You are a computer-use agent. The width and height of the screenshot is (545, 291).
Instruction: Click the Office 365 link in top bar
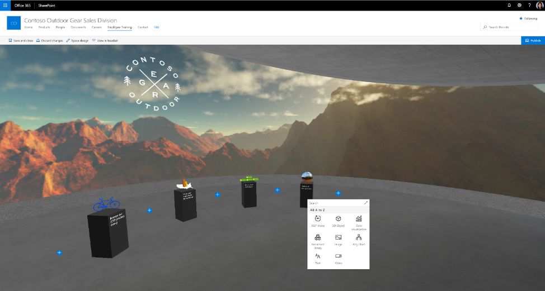click(22, 6)
